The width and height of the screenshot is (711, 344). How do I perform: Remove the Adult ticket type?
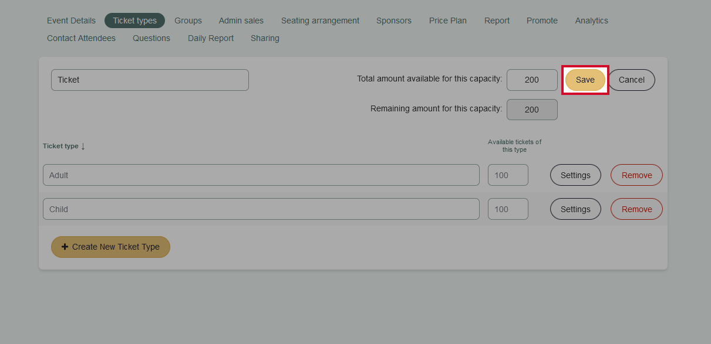pyautogui.click(x=636, y=175)
